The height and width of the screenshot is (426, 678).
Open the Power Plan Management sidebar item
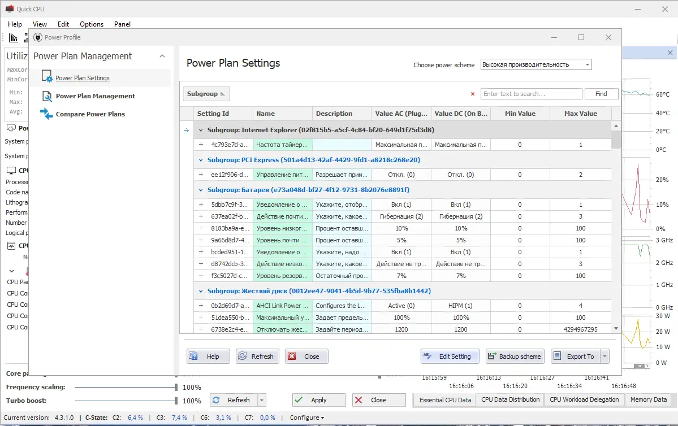95,96
